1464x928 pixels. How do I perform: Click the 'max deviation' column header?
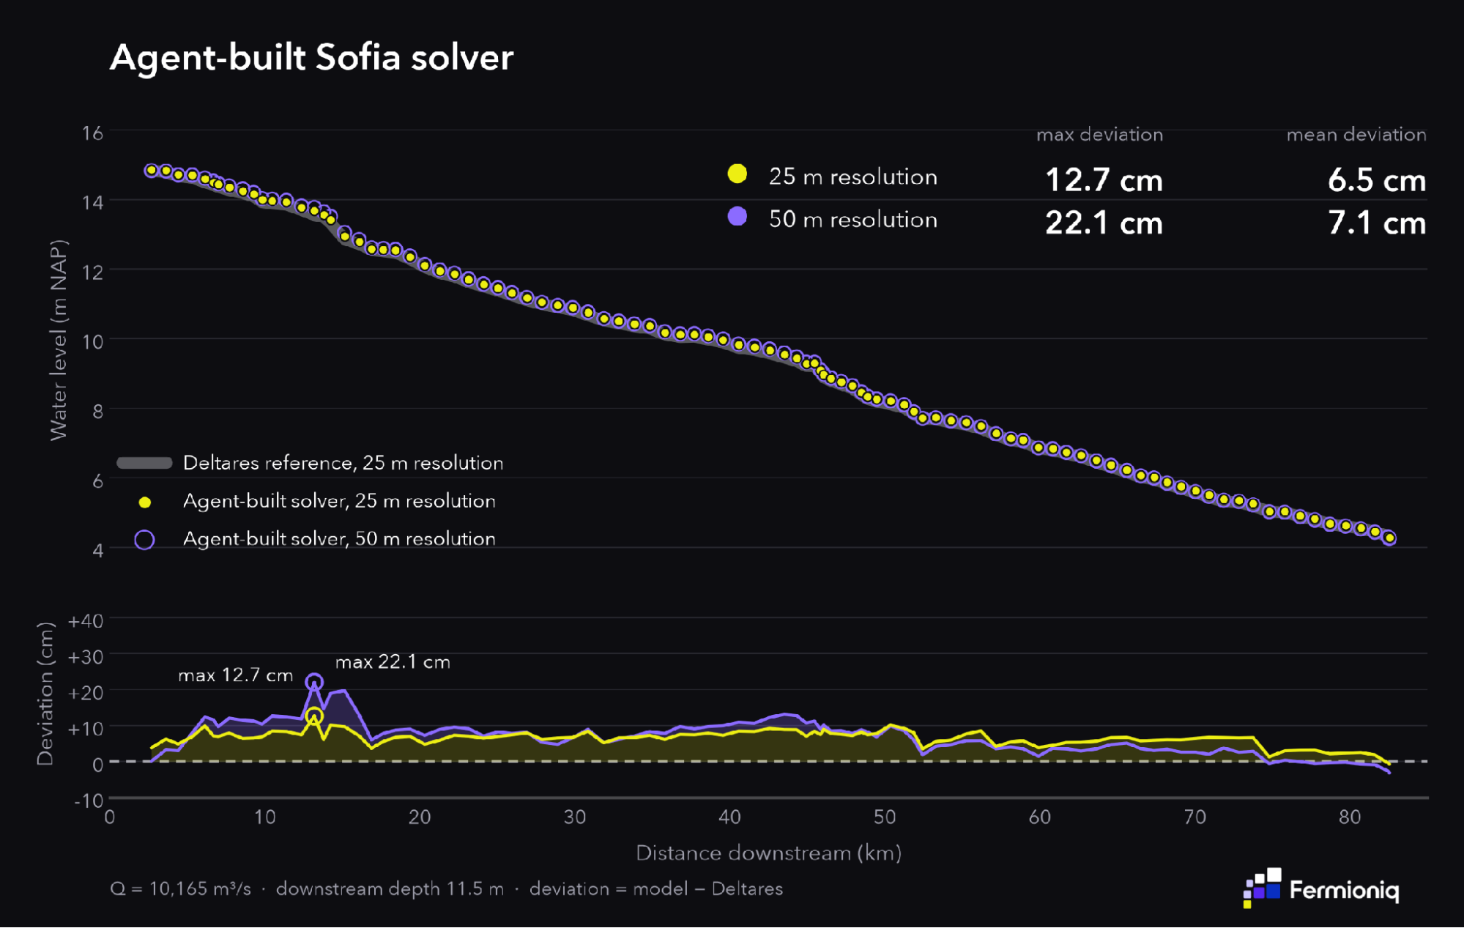click(x=1099, y=135)
